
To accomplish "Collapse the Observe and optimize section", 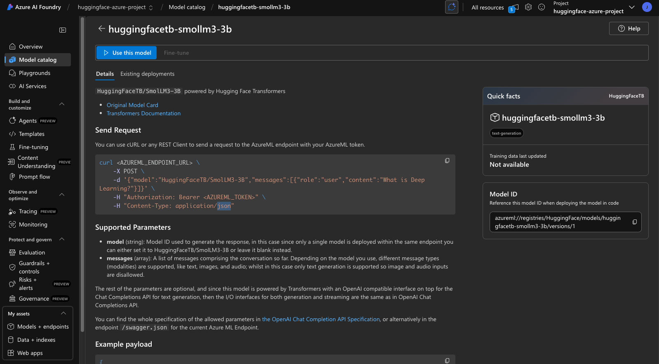I will (x=62, y=195).
